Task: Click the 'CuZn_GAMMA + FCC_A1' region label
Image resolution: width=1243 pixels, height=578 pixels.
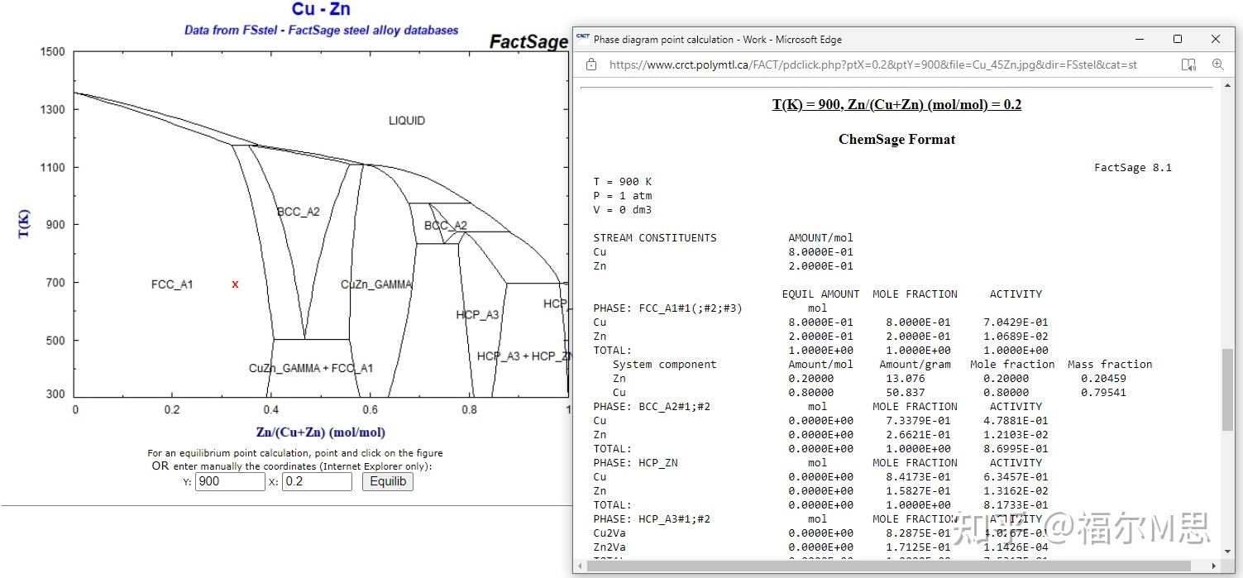Action: (311, 368)
